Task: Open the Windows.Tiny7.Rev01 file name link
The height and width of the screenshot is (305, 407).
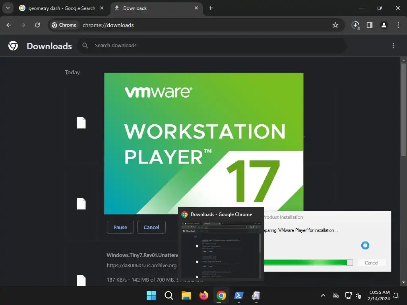Action: [x=143, y=255]
